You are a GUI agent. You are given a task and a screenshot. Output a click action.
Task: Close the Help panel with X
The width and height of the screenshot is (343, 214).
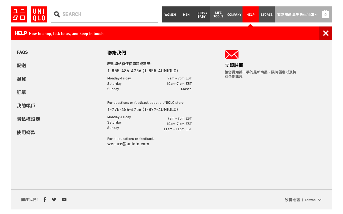click(x=326, y=33)
